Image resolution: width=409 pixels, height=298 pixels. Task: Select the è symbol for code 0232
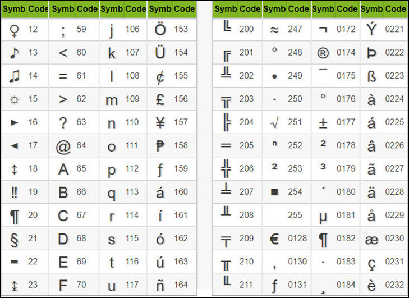371,285
